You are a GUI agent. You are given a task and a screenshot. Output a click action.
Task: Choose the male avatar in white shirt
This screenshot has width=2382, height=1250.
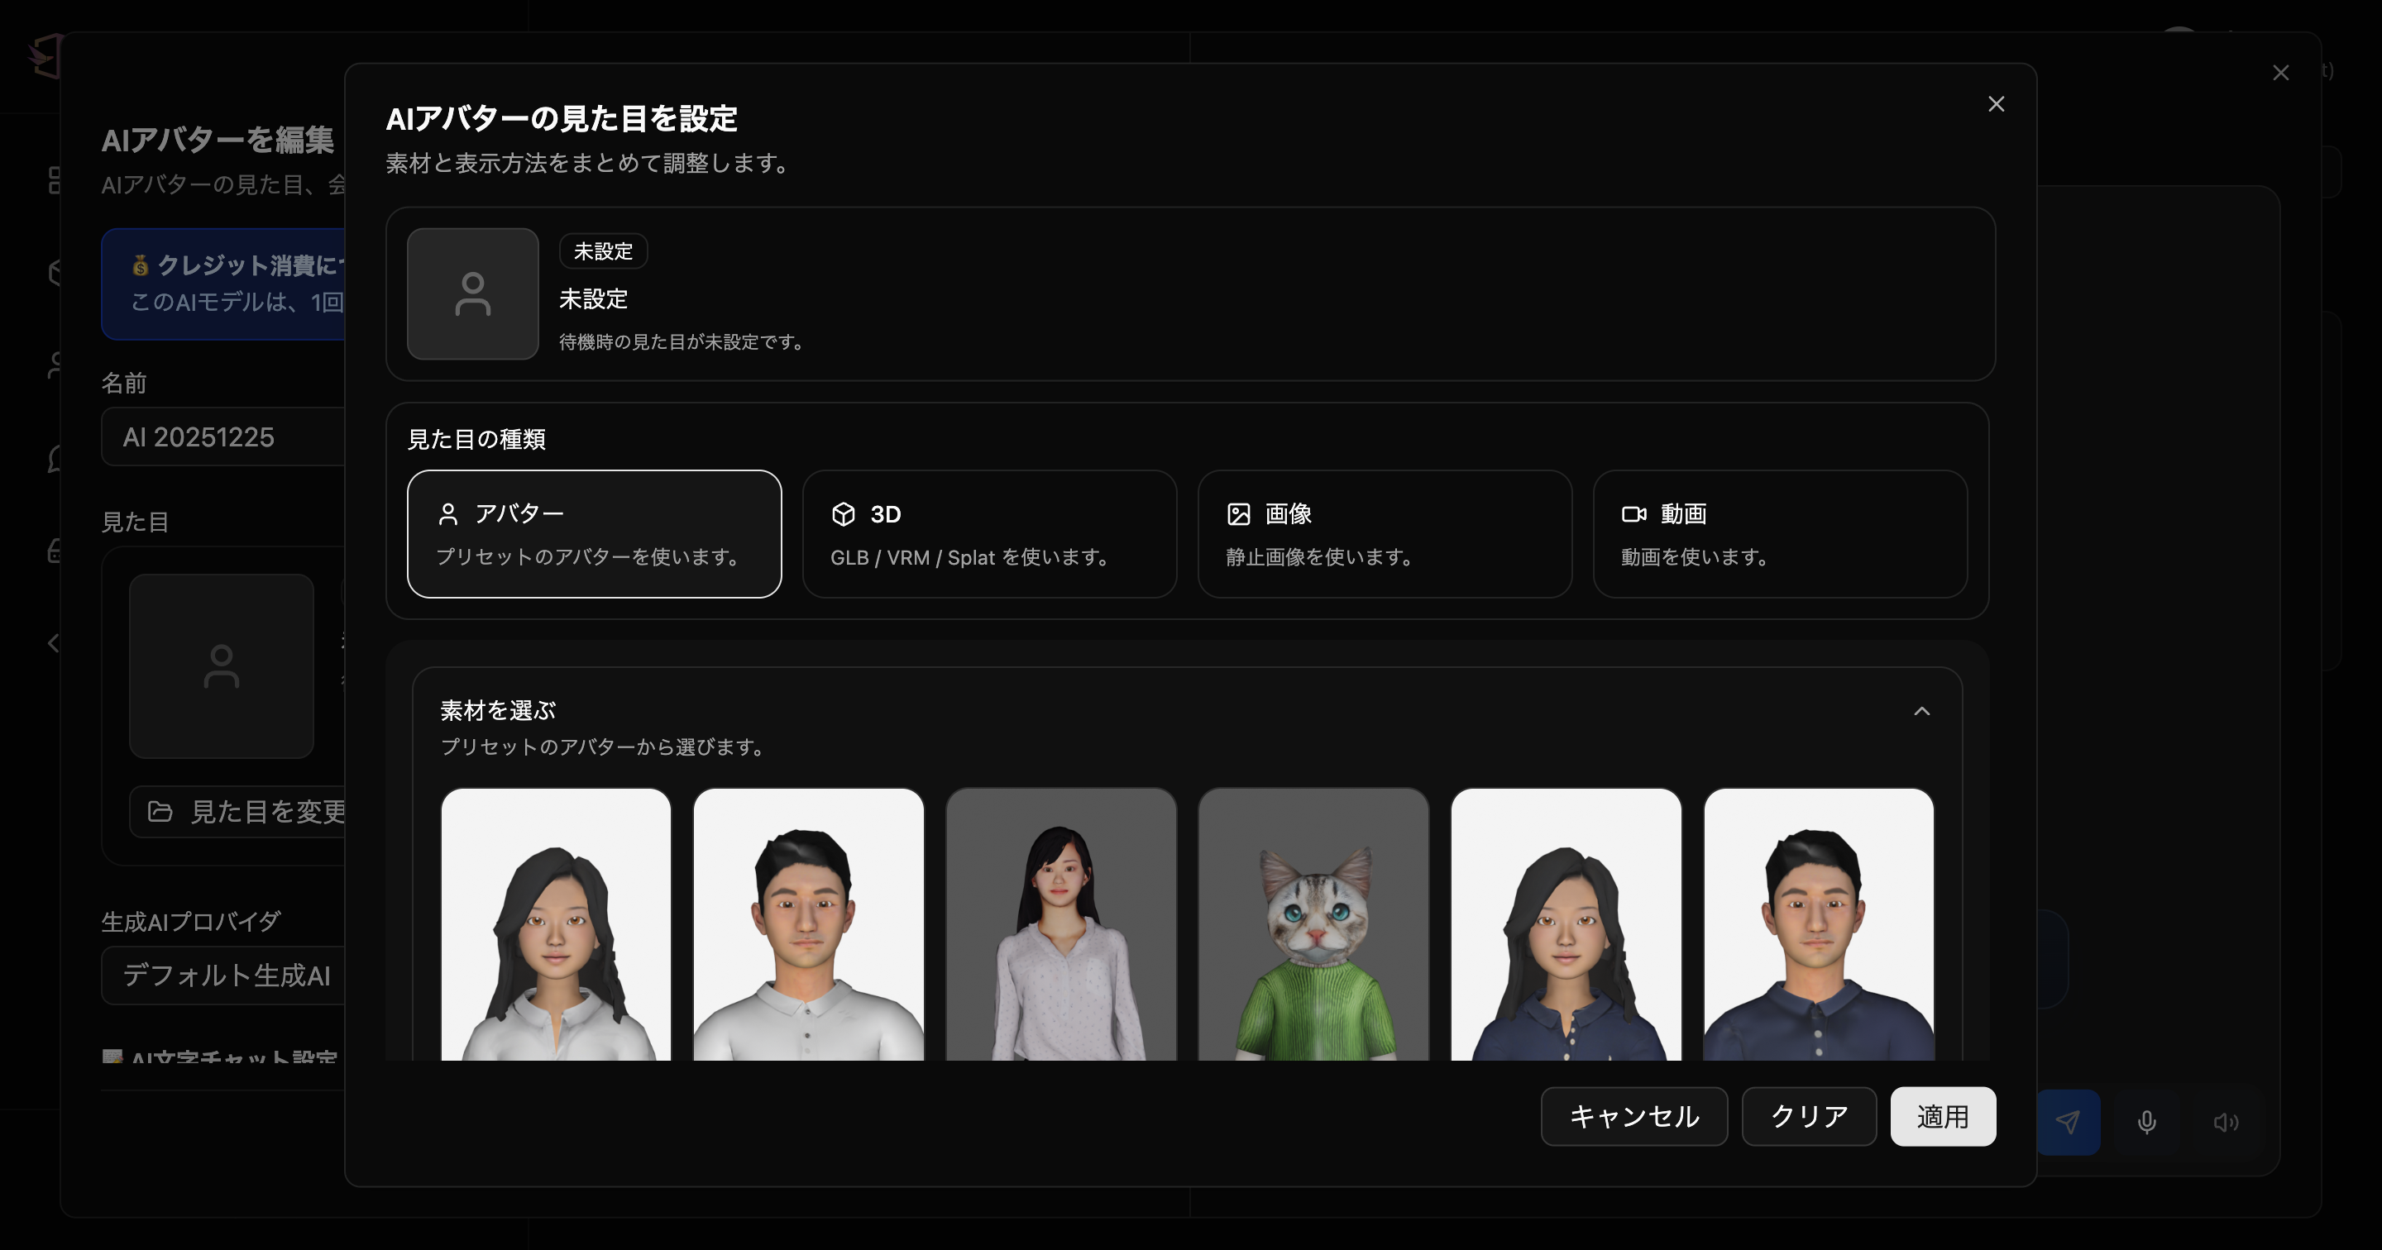point(808,924)
